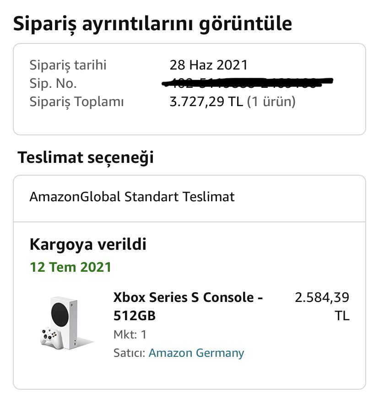Image resolution: width=379 pixels, height=398 pixels.
Task: Click the white Xbox controller in the image
Action: point(49,337)
